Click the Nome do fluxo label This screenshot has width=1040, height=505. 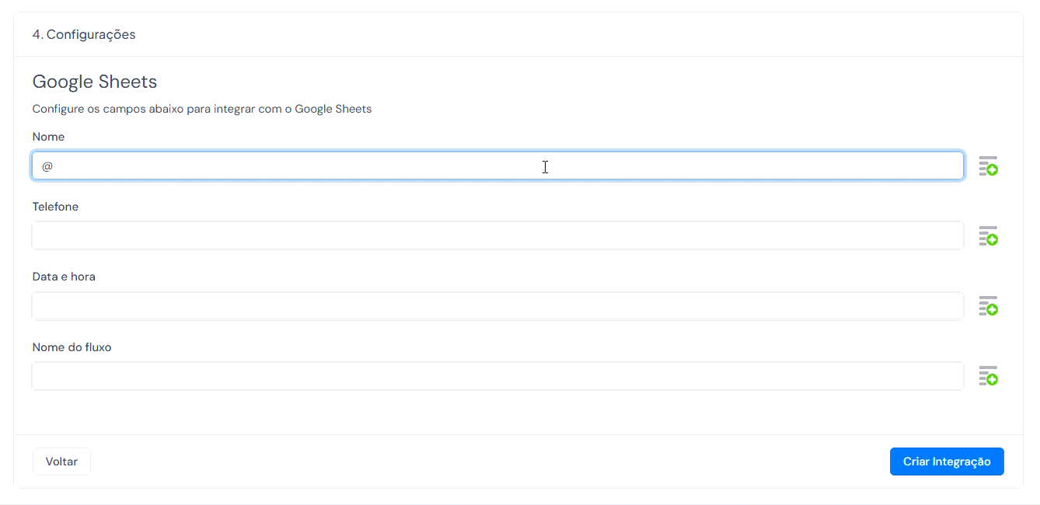(x=72, y=347)
